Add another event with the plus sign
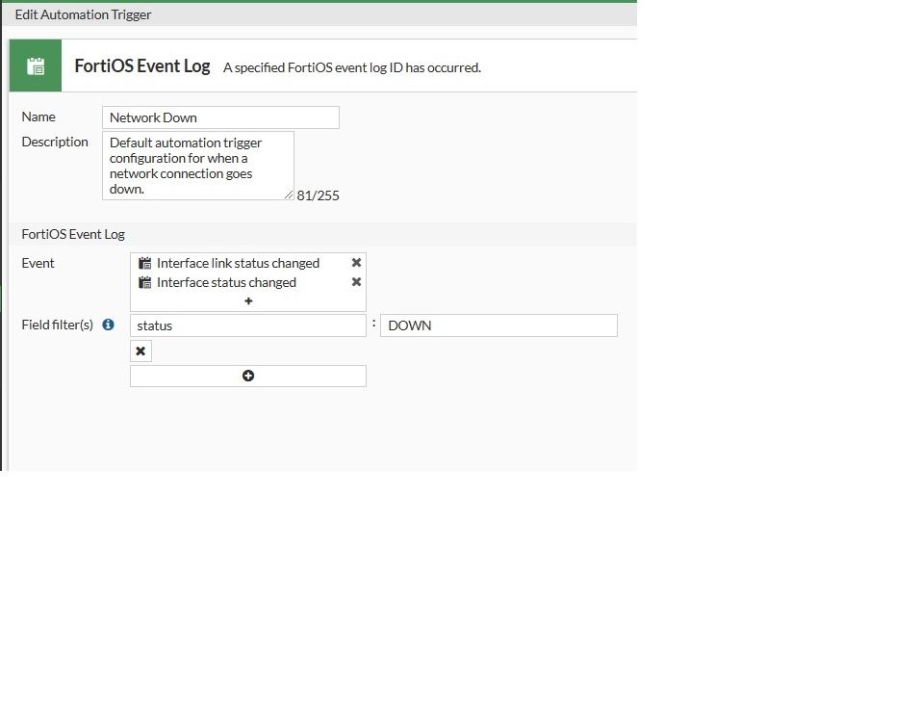Image resolution: width=920 pixels, height=728 pixels. [x=248, y=301]
